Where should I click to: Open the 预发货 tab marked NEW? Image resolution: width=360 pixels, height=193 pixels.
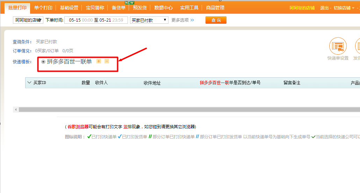140,8
